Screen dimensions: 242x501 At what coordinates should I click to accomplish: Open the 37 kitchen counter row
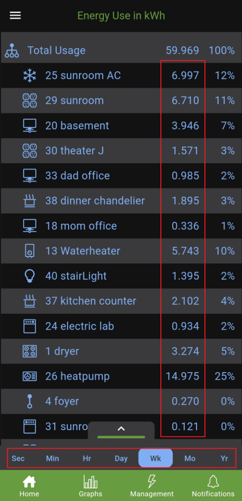click(121, 301)
